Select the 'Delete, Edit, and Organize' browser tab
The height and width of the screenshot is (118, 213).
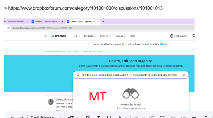tap(83, 22)
